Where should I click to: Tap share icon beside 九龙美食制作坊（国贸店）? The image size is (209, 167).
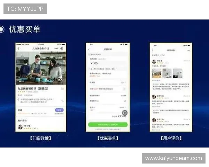tap(62, 89)
